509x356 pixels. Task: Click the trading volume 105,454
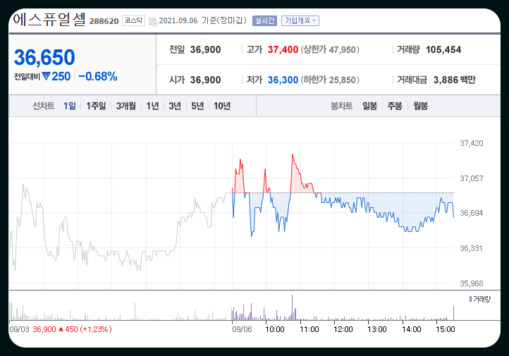(x=443, y=49)
